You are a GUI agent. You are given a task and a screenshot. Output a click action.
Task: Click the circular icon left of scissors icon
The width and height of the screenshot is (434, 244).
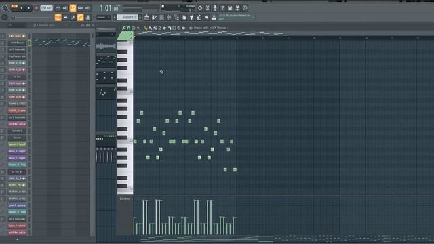pyautogui.click(x=200, y=8)
